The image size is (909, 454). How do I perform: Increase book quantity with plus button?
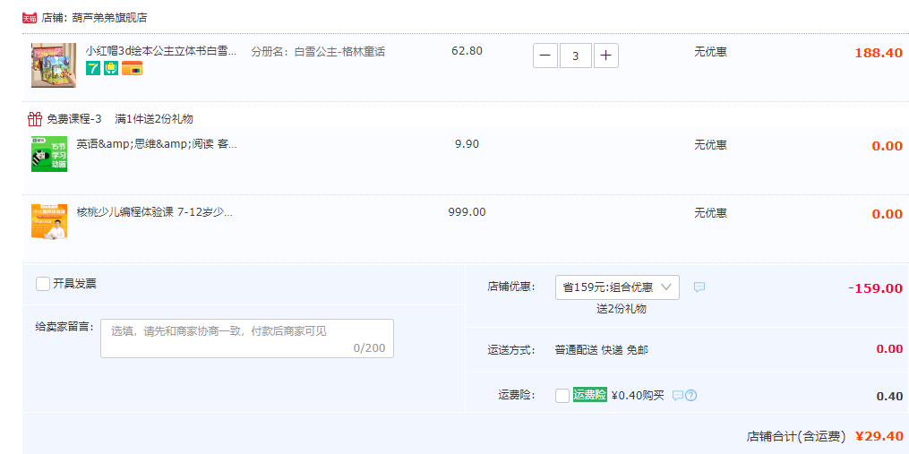605,56
